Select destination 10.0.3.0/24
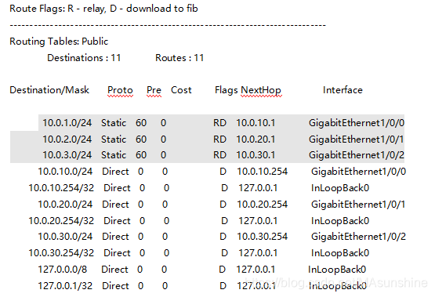The width and height of the screenshot is (435, 297). tap(67, 155)
